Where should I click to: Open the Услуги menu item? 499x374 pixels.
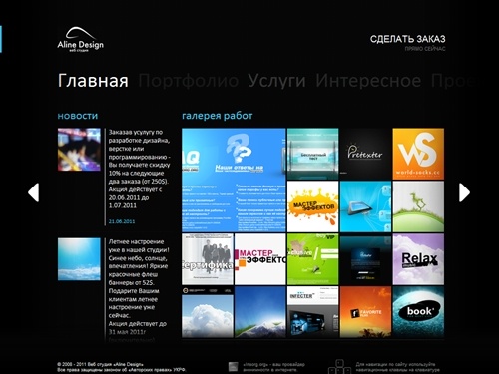(276, 81)
